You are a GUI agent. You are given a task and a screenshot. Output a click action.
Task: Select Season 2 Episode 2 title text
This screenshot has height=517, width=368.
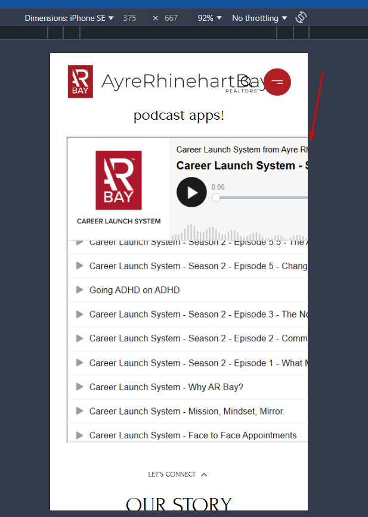(x=199, y=339)
